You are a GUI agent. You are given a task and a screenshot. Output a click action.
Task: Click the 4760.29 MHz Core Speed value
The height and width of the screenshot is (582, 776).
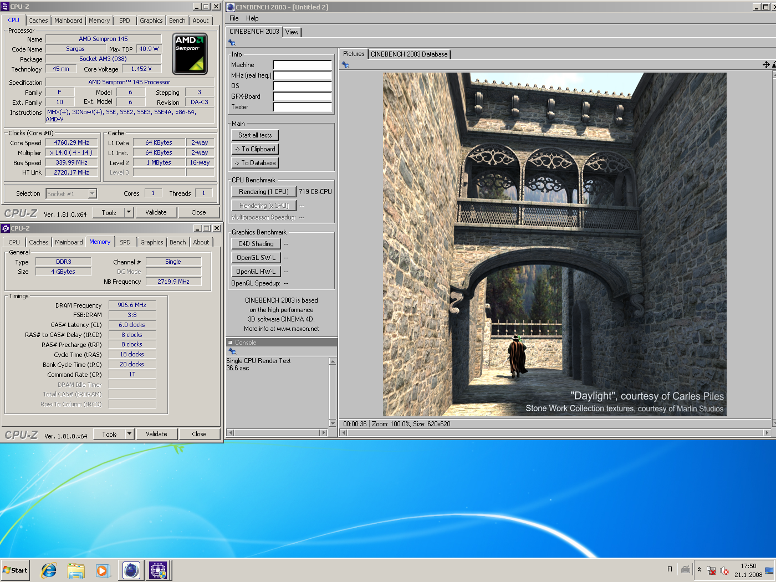click(x=72, y=142)
